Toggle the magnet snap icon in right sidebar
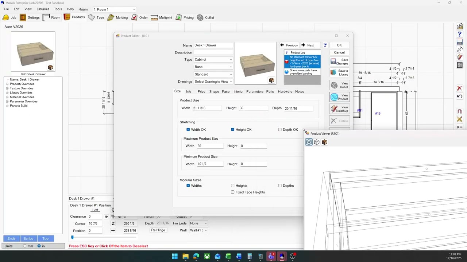 click(460, 112)
